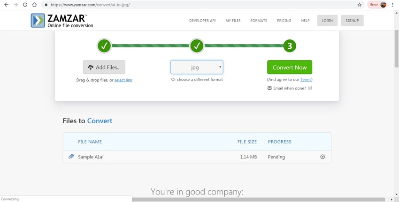Click the paperclip icon beside Sample AI.ai

(x=71, y=157)
